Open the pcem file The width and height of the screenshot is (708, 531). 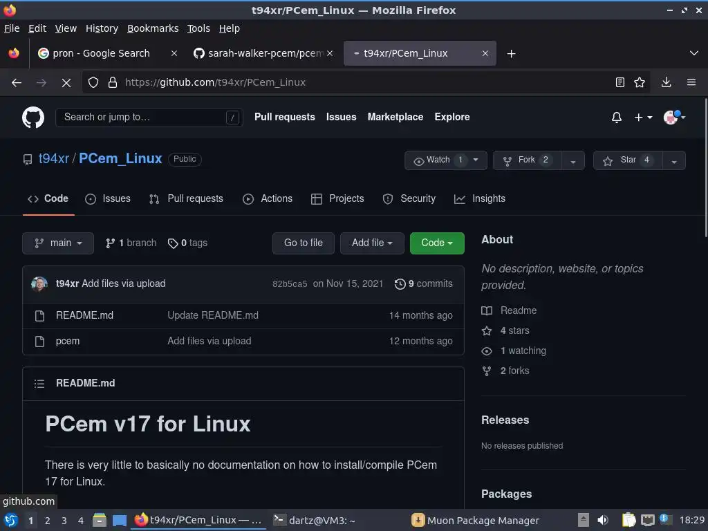[x=68, y=341]
